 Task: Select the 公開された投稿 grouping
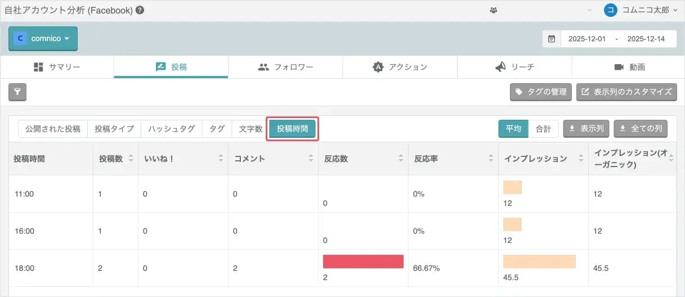point(53,129)
